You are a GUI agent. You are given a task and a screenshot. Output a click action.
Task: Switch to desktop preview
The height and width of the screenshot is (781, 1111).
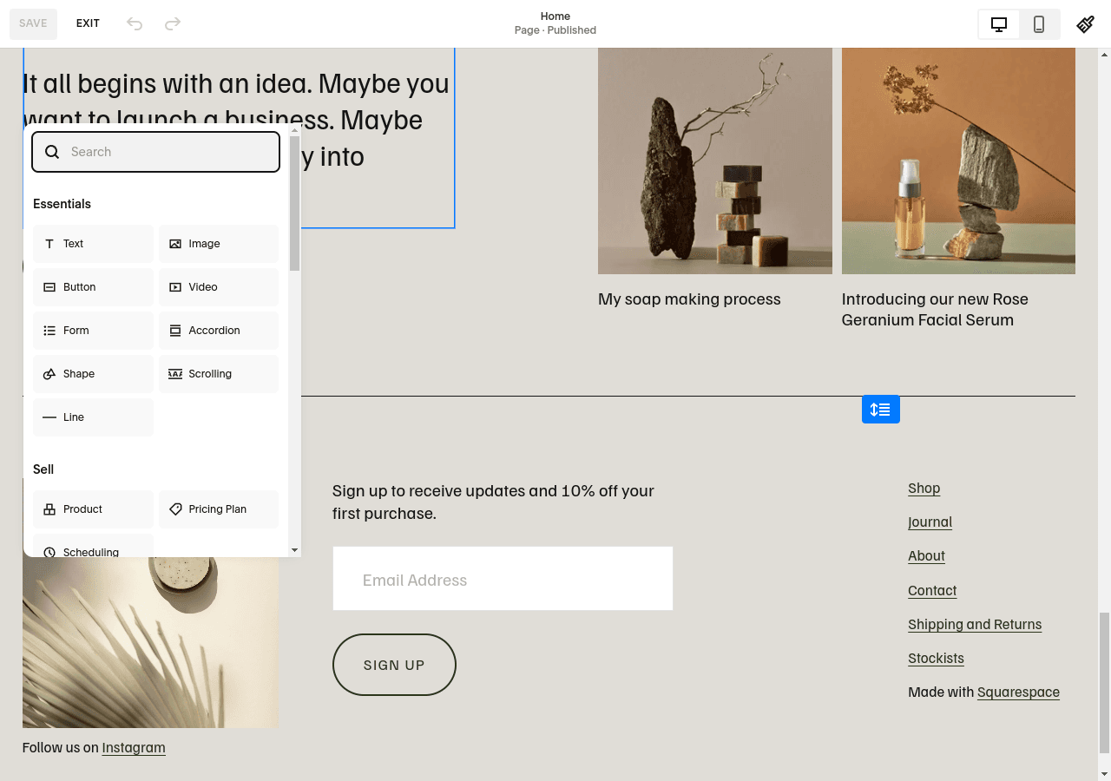[998, 24]
